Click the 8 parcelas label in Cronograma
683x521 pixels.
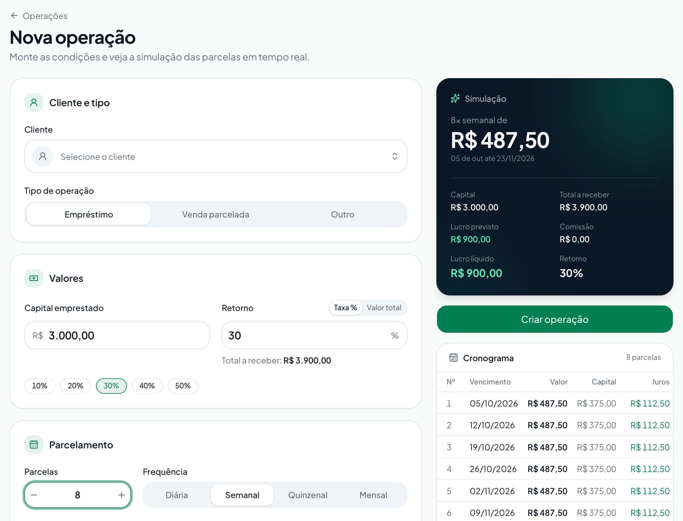pyautogui.click(x=643, y=357)
